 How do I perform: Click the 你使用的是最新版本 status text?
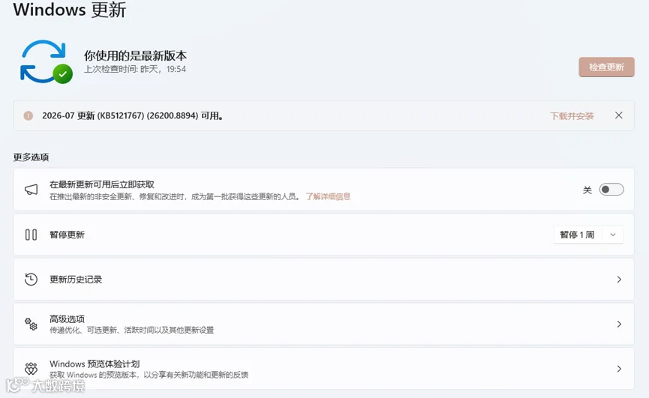pos(135,55)
